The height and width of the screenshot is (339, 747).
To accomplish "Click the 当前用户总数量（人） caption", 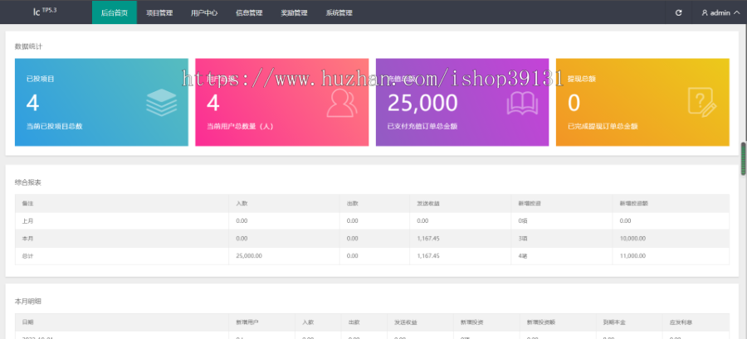I will (x=240, y=127).
